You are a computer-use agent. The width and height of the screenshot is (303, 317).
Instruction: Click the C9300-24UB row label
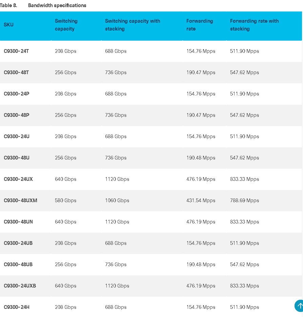point(18,243)
